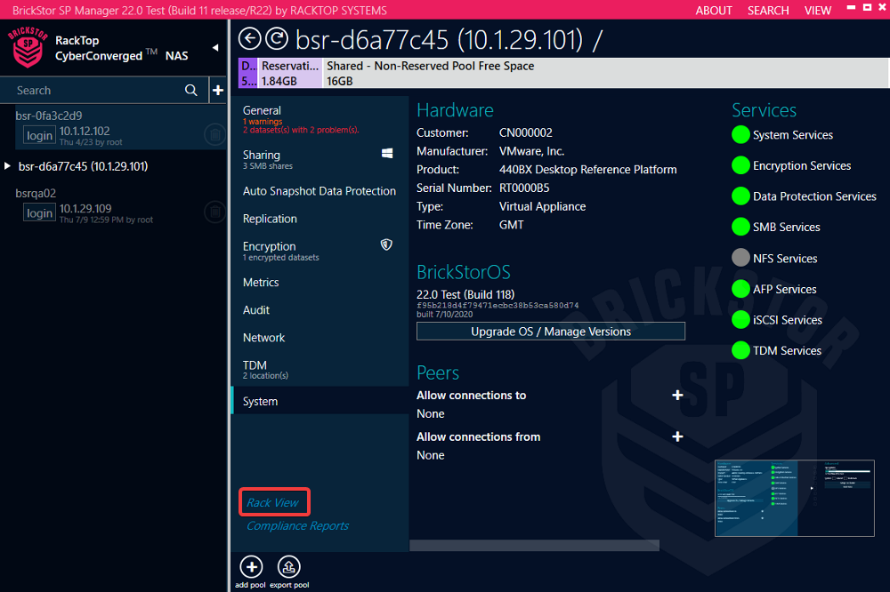
Task: Click the magnifier icon in the search bar
Action: tap(190, 90)
